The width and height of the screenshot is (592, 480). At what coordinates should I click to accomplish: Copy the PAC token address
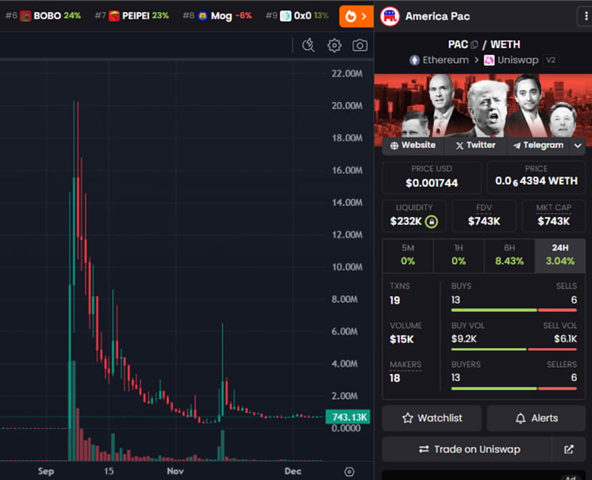click(474, 45)
